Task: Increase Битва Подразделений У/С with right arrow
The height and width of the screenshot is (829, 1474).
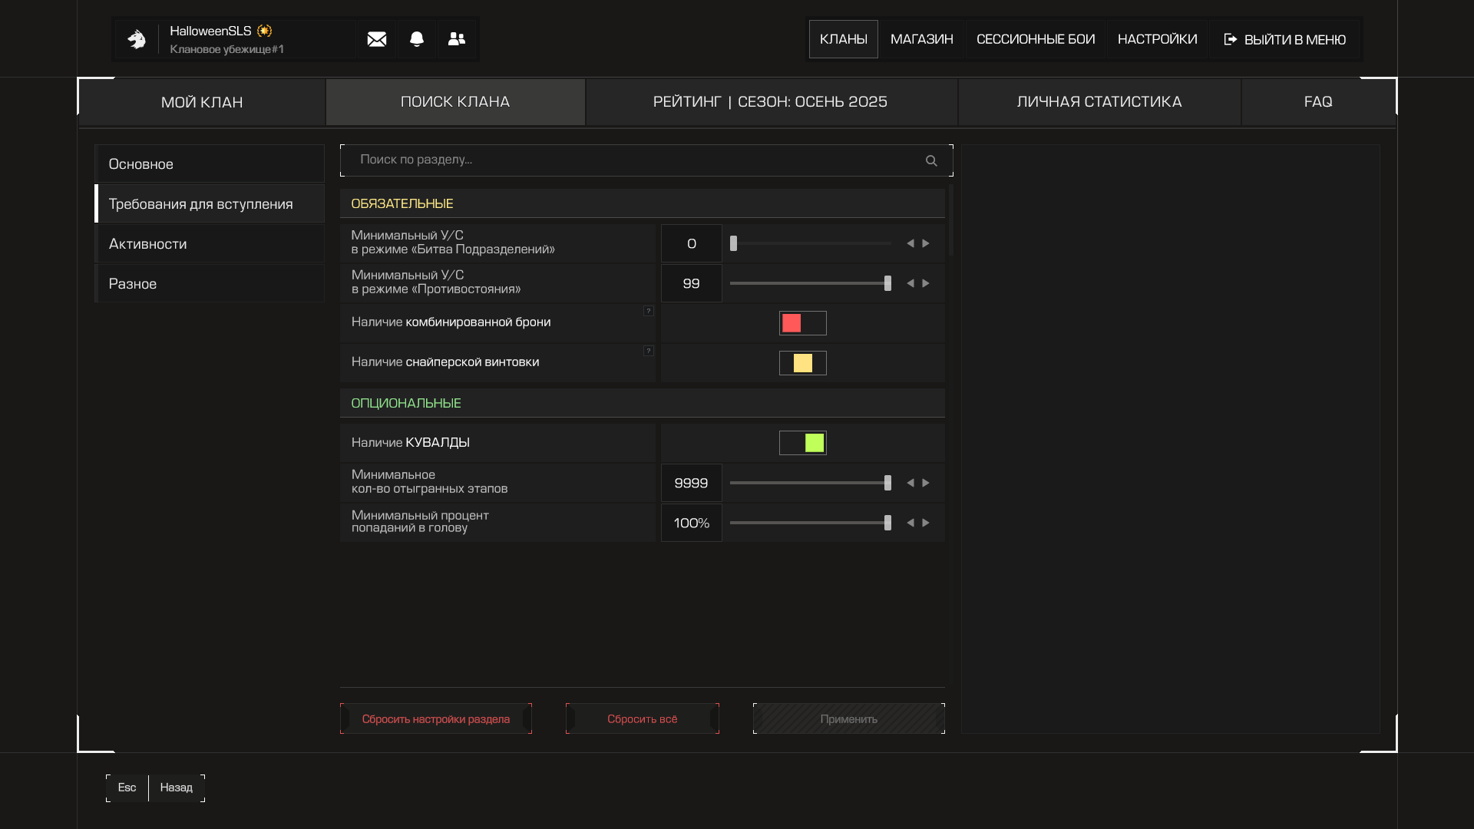Action: pos(926,243)
